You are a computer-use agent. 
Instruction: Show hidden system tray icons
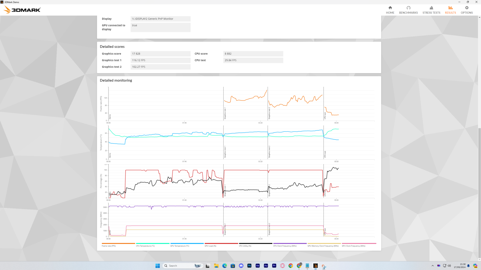pos(433,266)
